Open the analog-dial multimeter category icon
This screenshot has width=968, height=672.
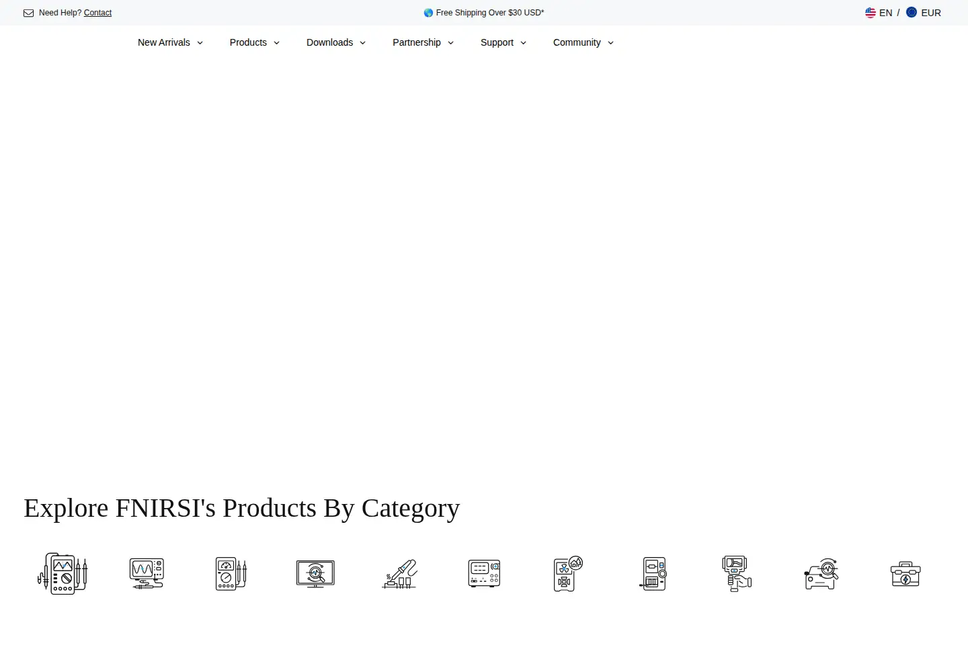click(x=231, y=574)
